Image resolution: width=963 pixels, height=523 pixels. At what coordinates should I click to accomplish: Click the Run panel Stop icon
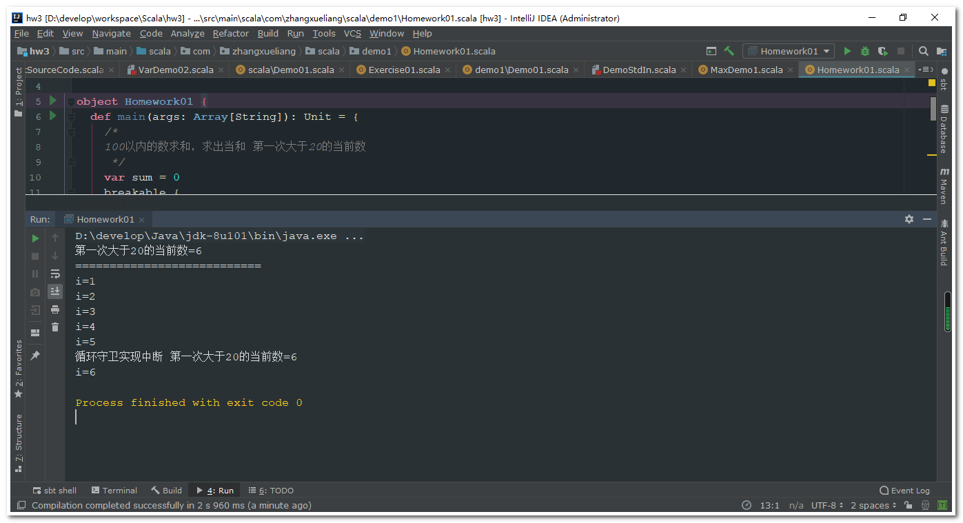pyautogui.click(x=35, y=256)
